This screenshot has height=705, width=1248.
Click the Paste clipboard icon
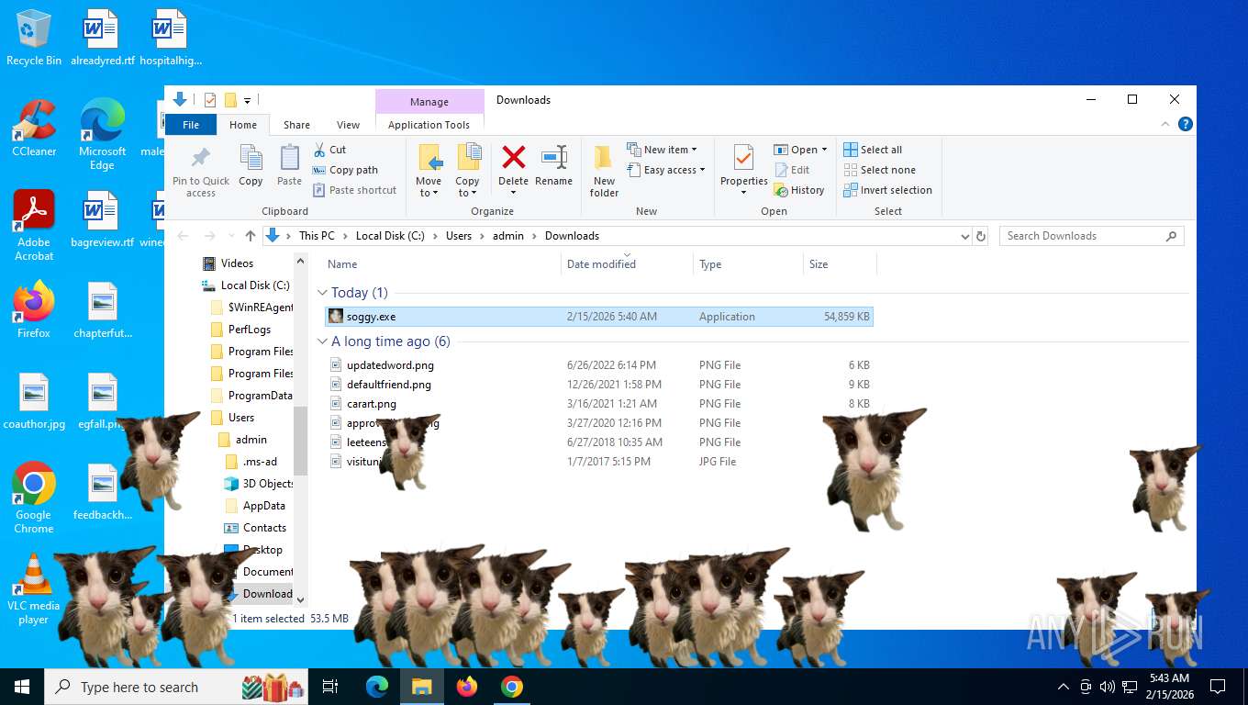(x=289, y=158)
